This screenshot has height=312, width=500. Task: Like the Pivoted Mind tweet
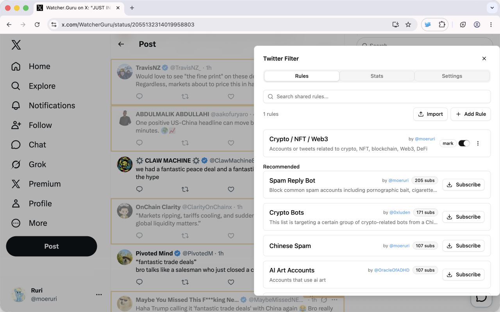[231, 282]
